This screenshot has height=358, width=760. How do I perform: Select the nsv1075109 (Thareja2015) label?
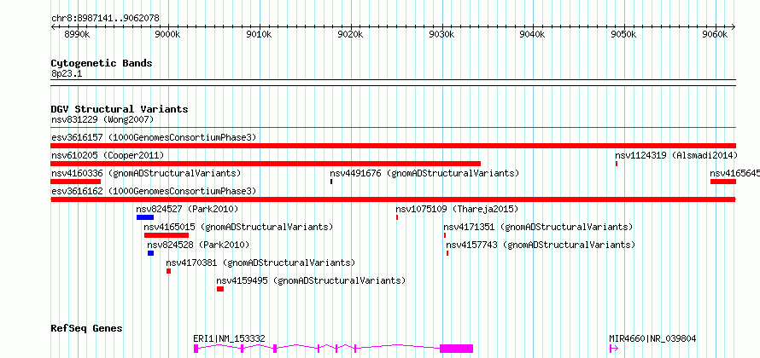pyautogui.click(x=457, y=209)
